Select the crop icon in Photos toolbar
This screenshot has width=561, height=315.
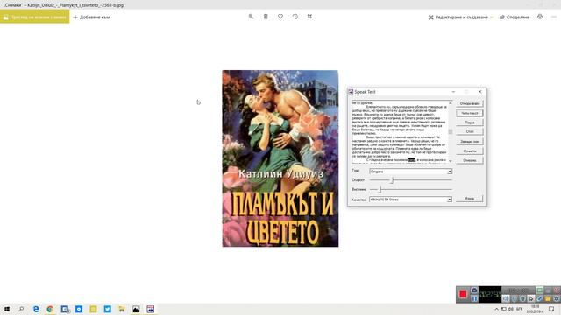(309, 17)
